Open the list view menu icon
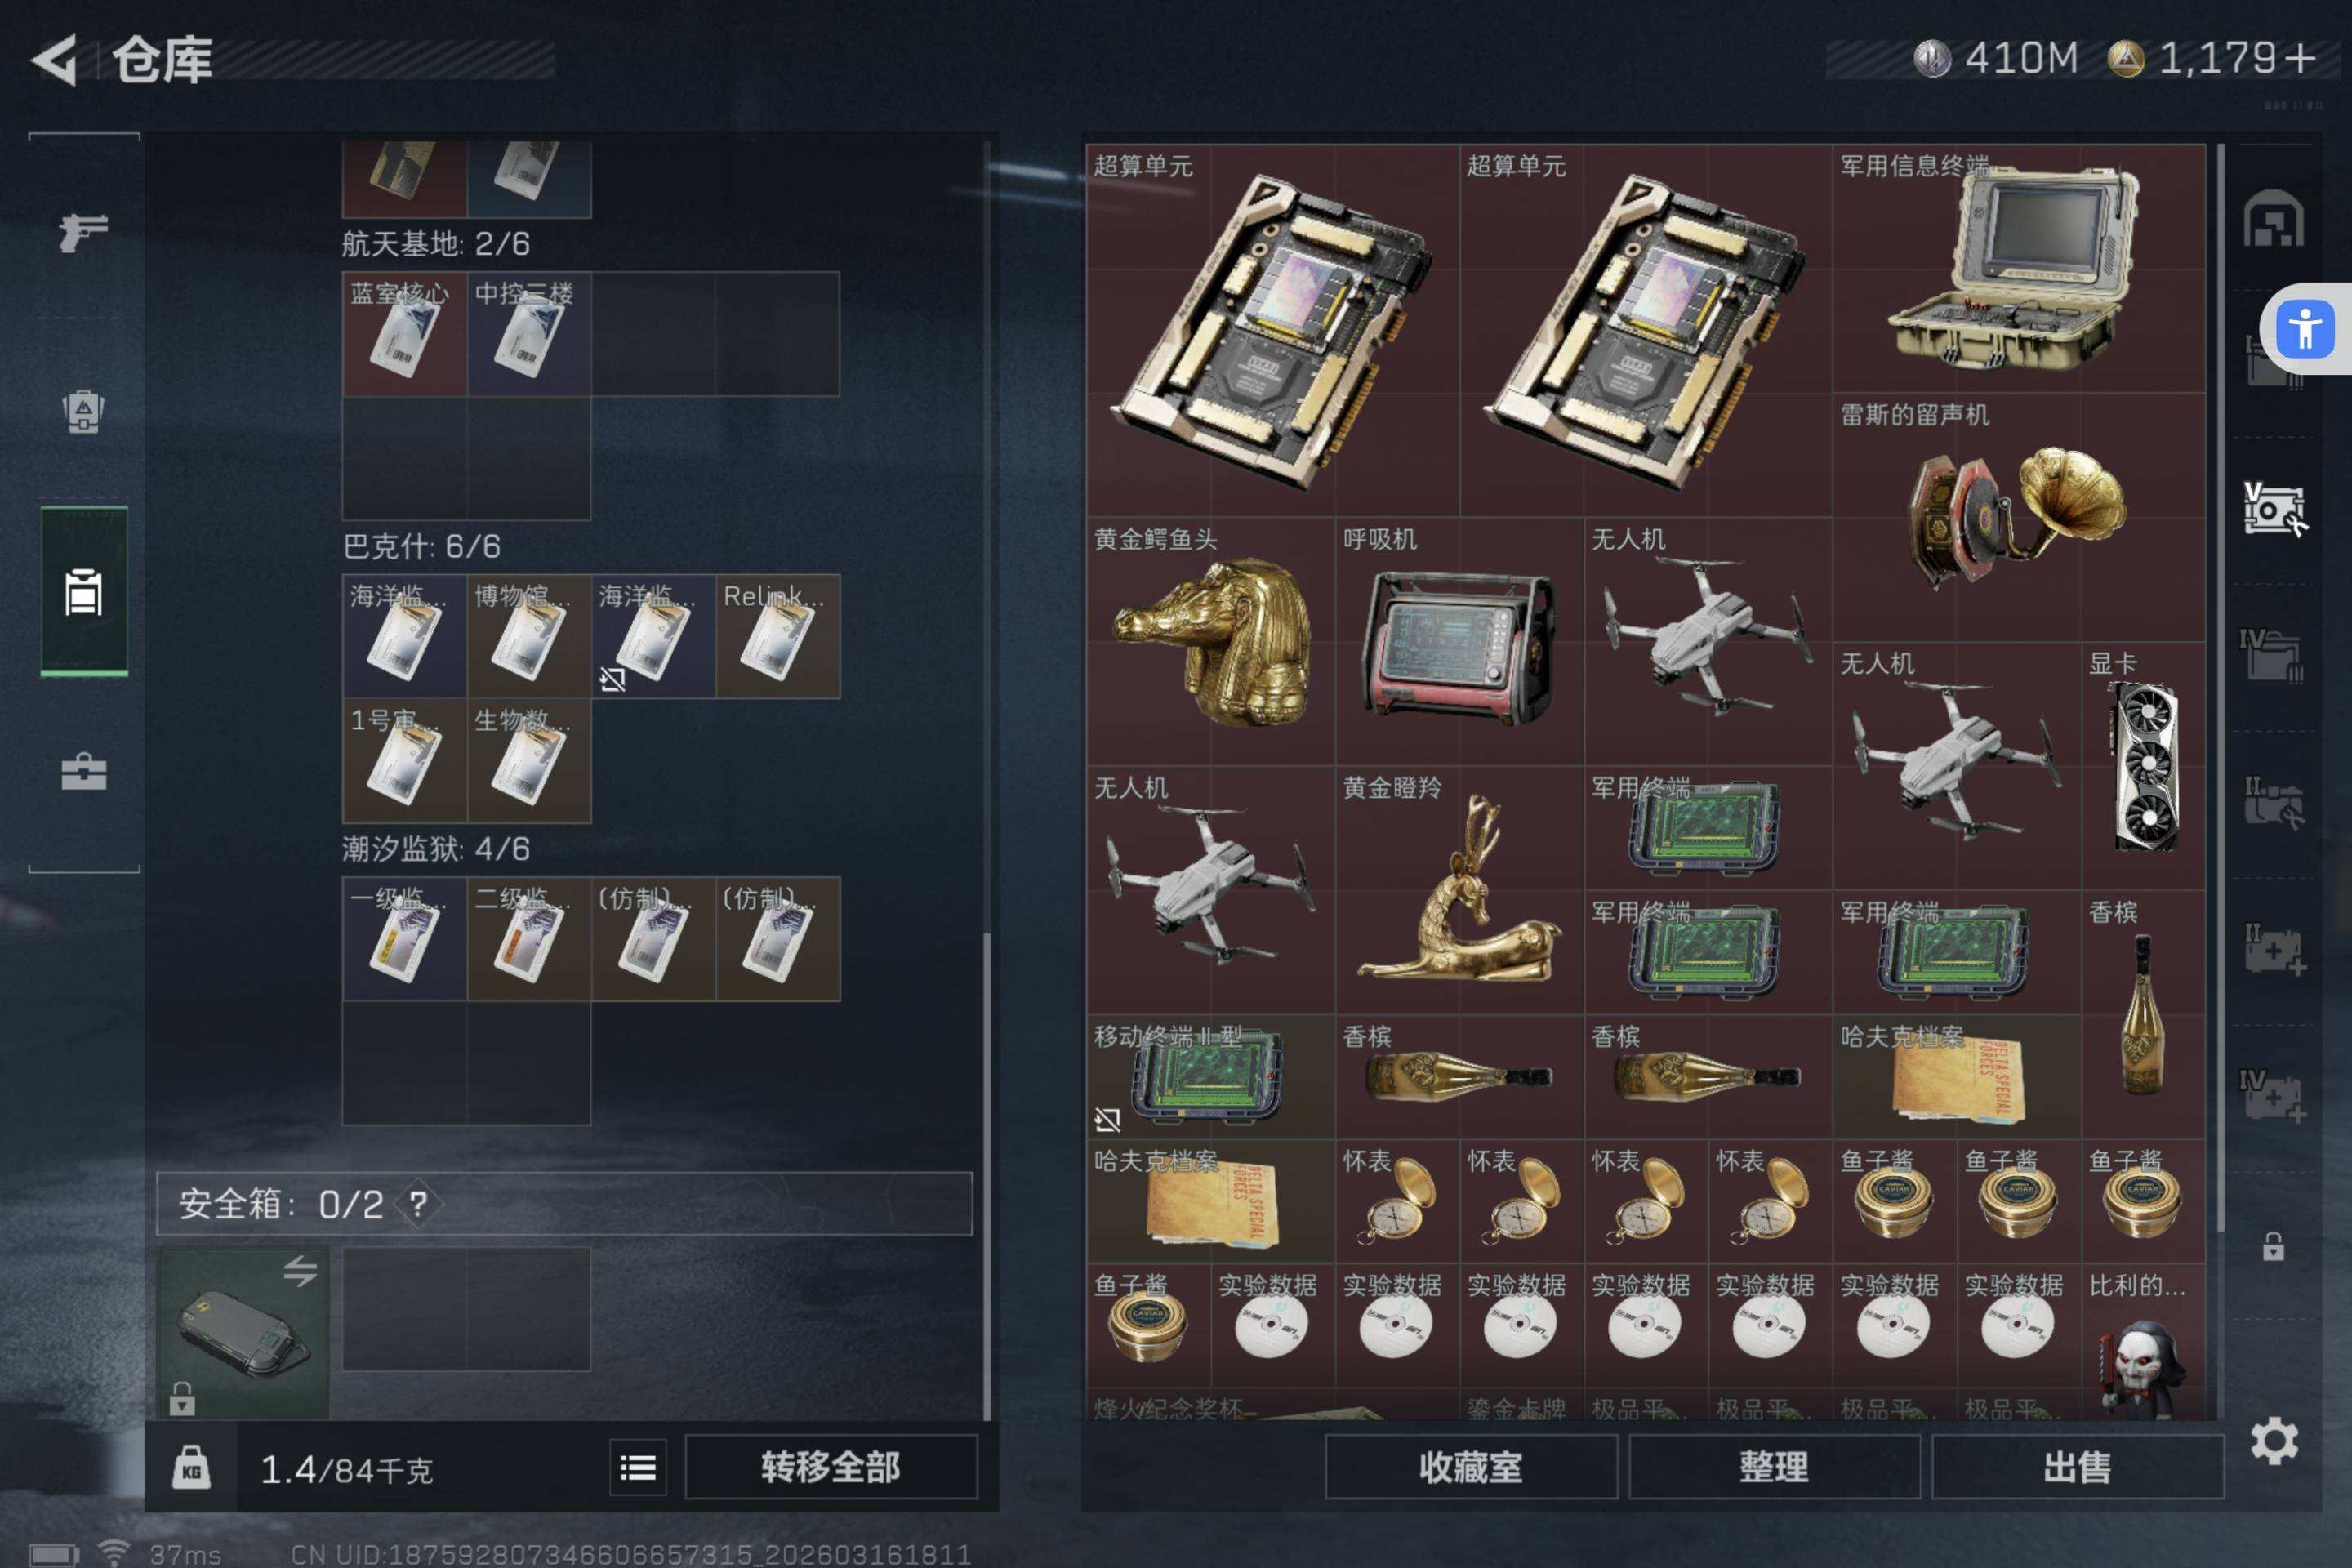The height and width of the screenshot is (1568, 2352). click(x=638, y=1467)
